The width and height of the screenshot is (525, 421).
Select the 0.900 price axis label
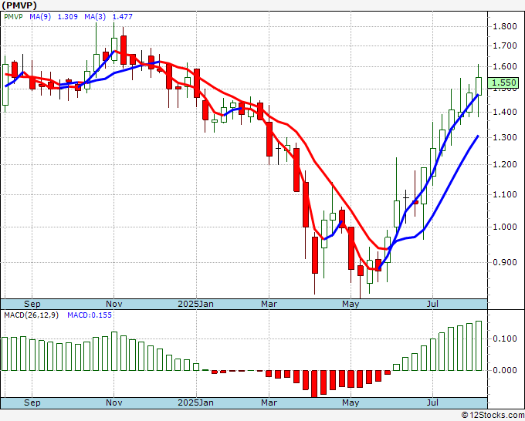[x=505, y=262]
